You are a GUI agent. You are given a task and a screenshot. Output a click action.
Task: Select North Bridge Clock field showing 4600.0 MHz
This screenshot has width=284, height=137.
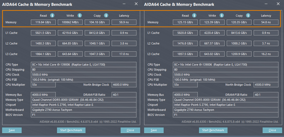(x=124, y=85)
